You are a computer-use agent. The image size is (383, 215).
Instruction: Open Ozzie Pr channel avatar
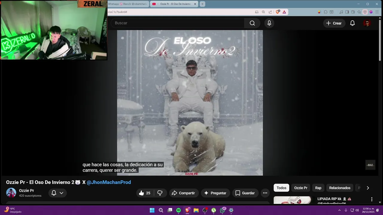(11, 193)
